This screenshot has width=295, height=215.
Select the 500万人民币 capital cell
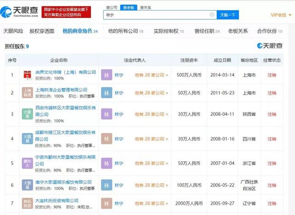[189, 75]
